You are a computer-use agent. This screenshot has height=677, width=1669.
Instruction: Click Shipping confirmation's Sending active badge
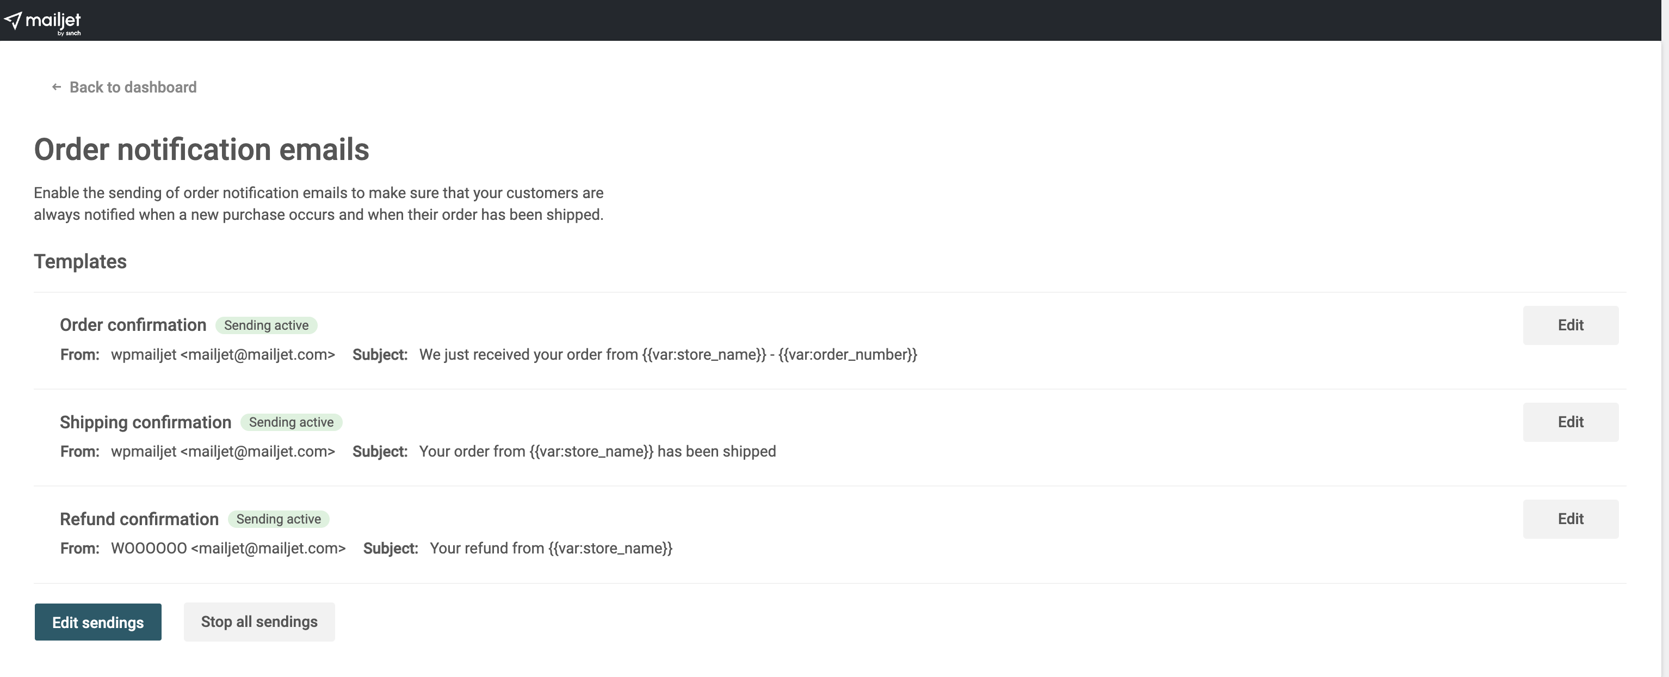[291, 422]
